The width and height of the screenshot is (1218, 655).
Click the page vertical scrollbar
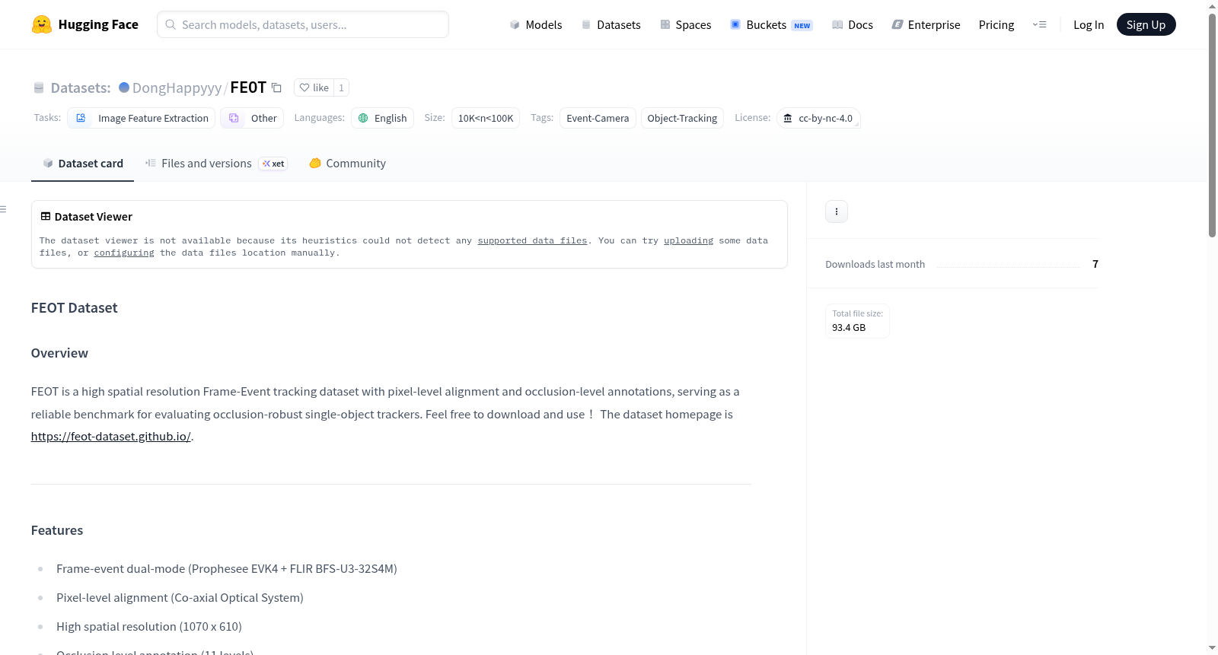(1212, 125)
